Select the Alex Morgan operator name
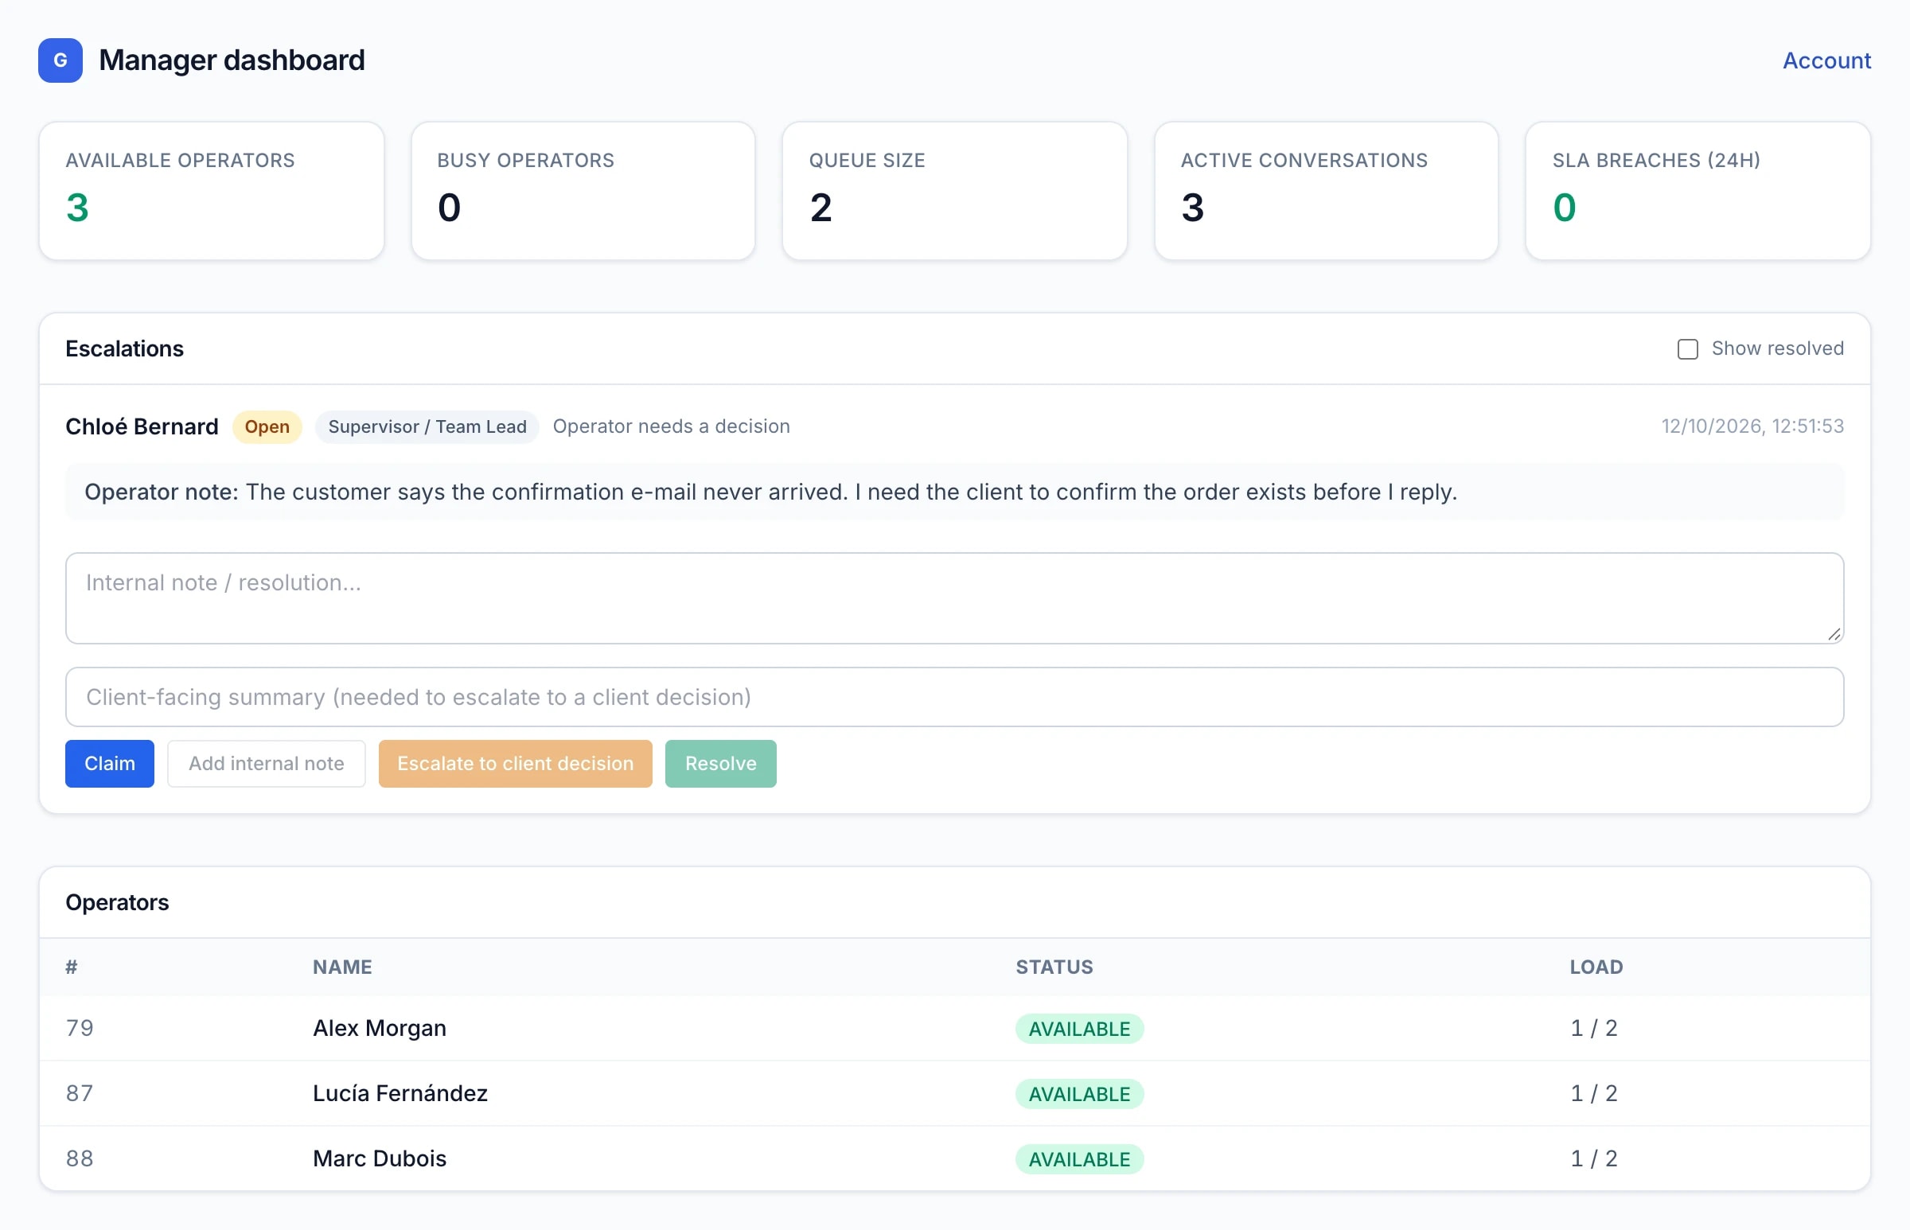The image size is (1910, 1230). (x=380, y=1028)
